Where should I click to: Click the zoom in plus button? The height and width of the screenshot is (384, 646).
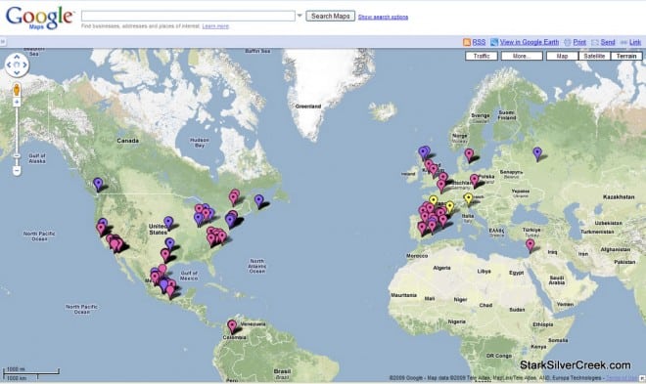17,102
